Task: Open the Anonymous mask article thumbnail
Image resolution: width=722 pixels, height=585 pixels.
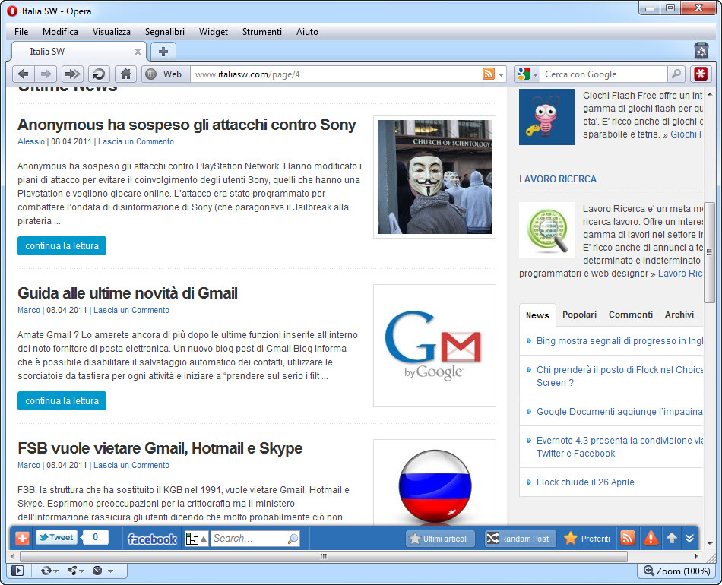Action: pyautogui.click(x=435, y=177)
